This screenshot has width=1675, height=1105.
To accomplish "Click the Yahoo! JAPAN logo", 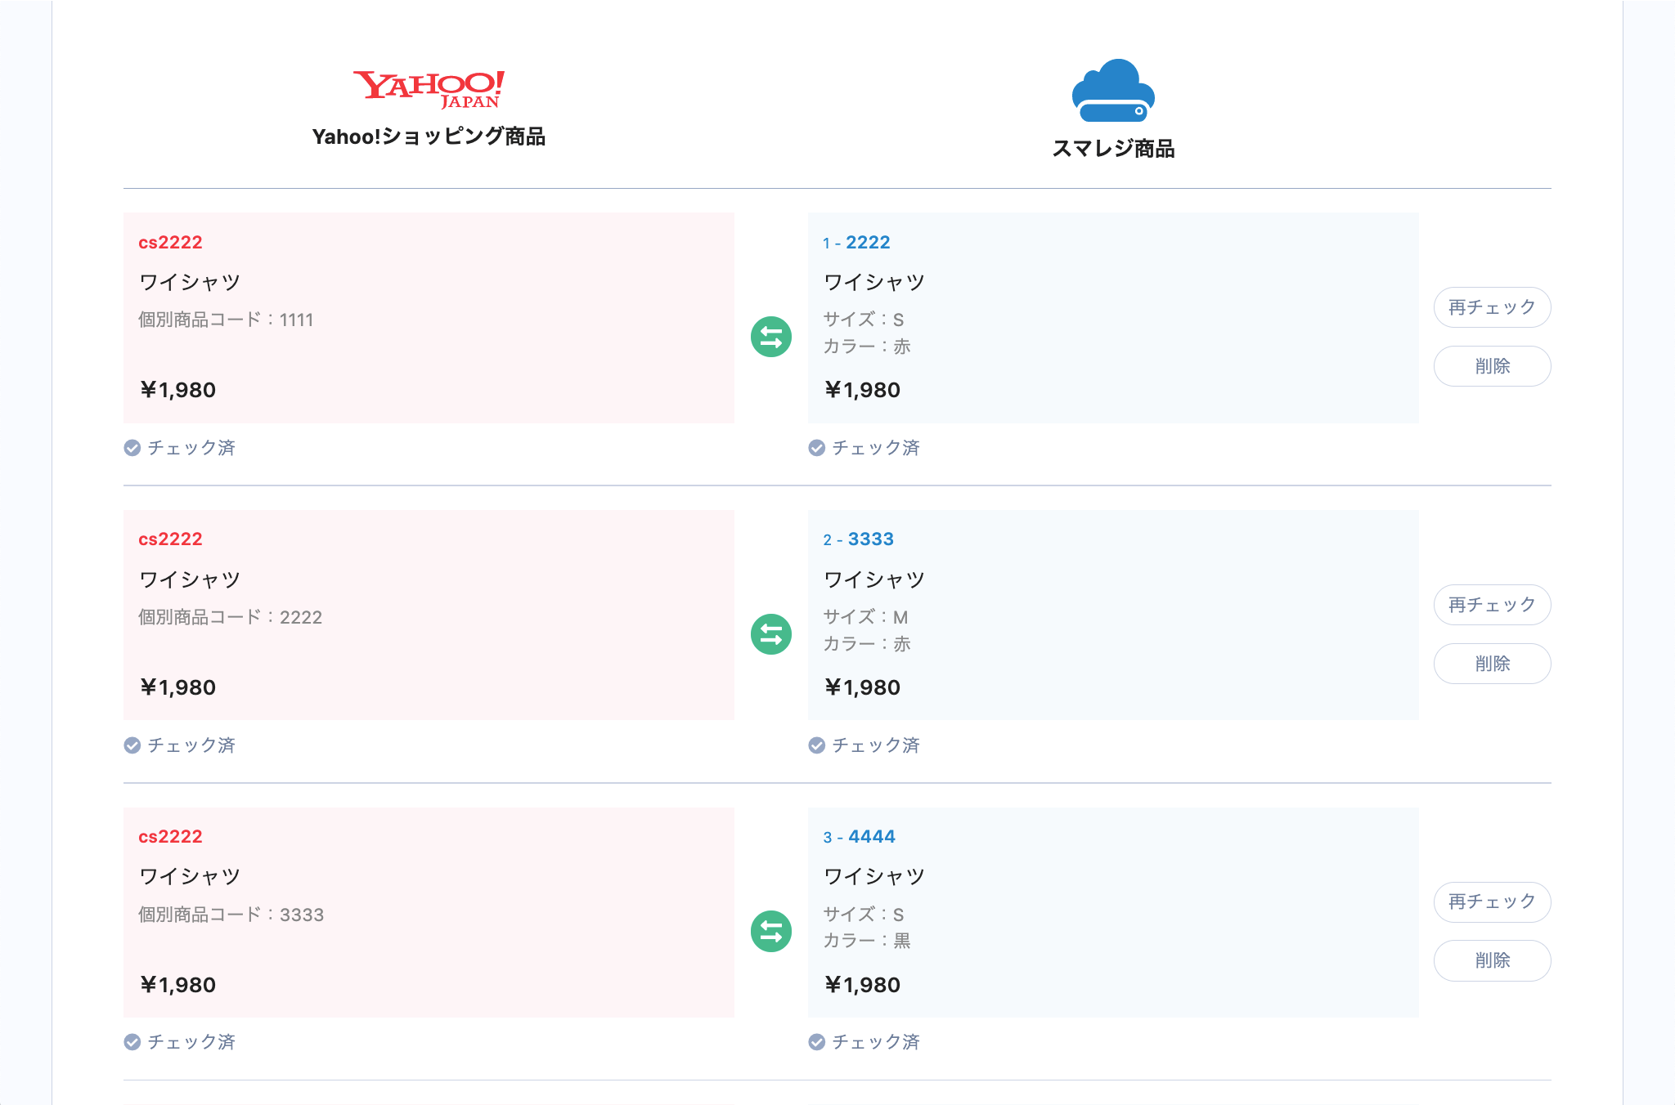I will 429,88.
